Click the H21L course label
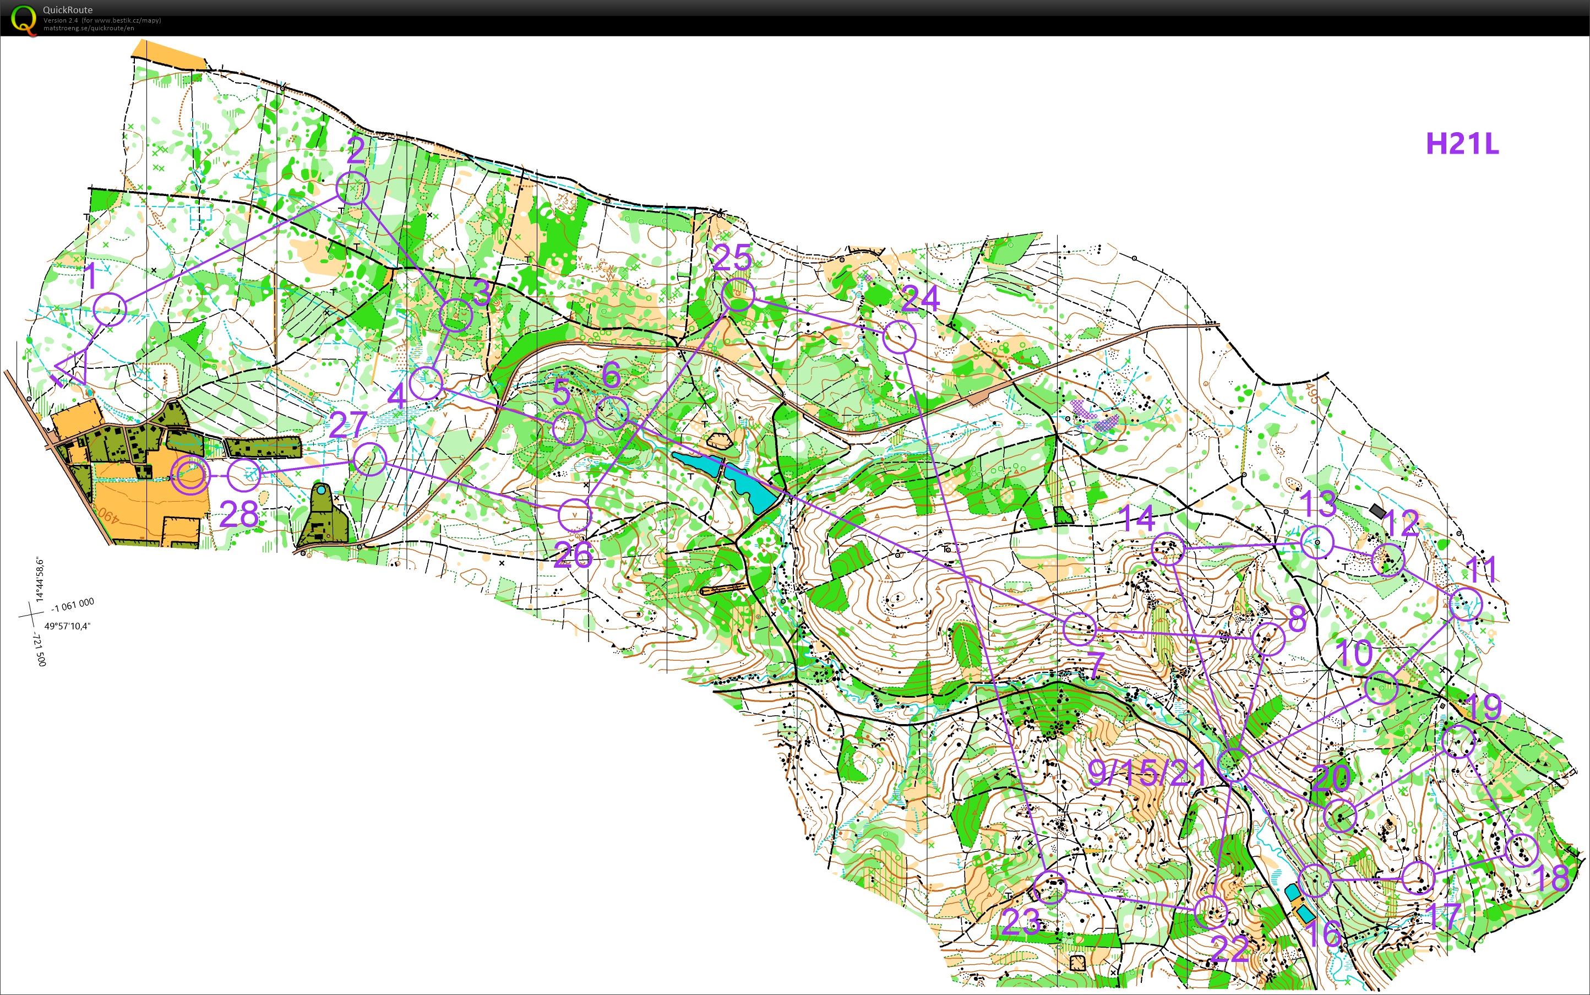1590x995 pixels. point(1462,144)
